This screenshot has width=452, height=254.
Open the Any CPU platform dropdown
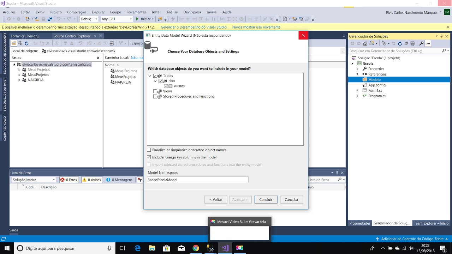click(x=117, y=19)
